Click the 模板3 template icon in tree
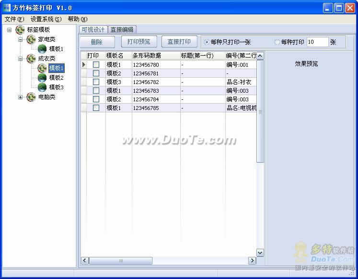This screenshot has width=358, height=279. click(x=42, y=87)
